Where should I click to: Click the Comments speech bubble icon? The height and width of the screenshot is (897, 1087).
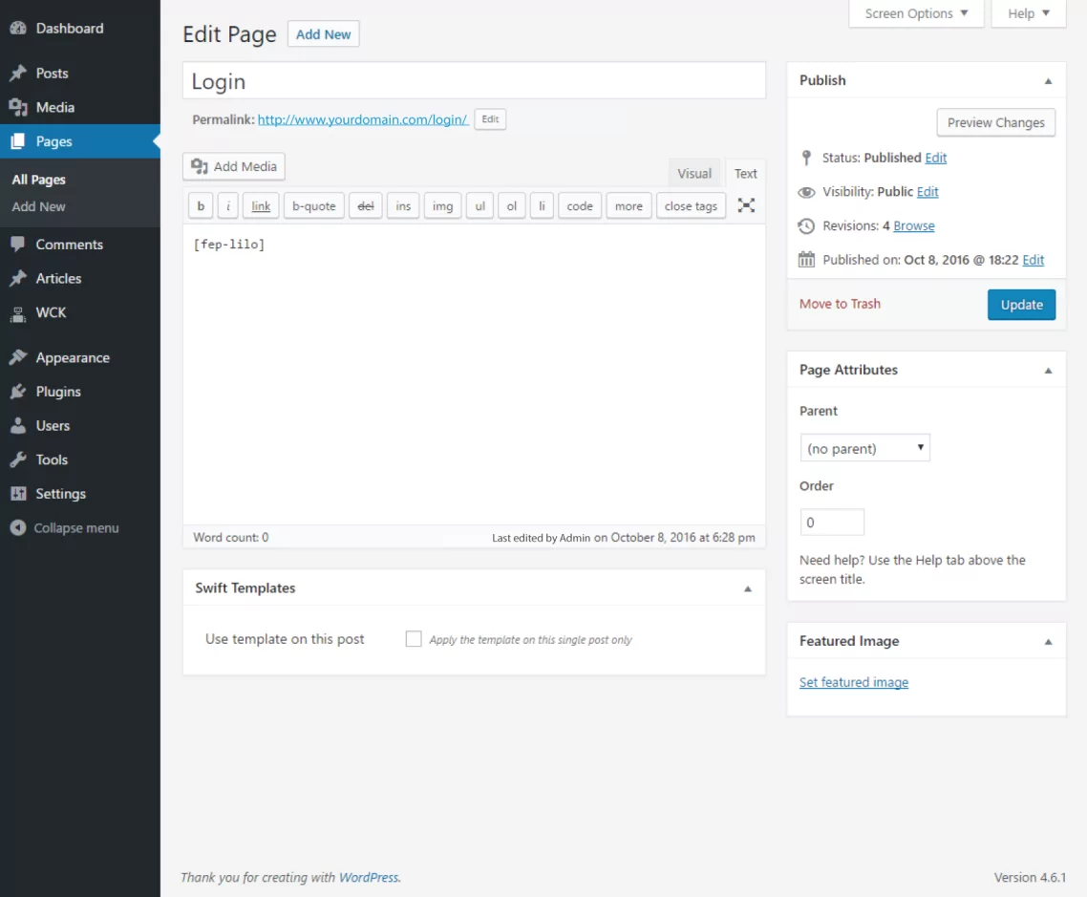17,245
